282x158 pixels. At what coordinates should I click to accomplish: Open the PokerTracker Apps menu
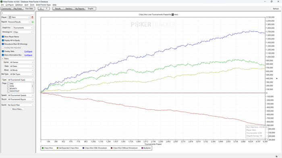pos(44,5)
